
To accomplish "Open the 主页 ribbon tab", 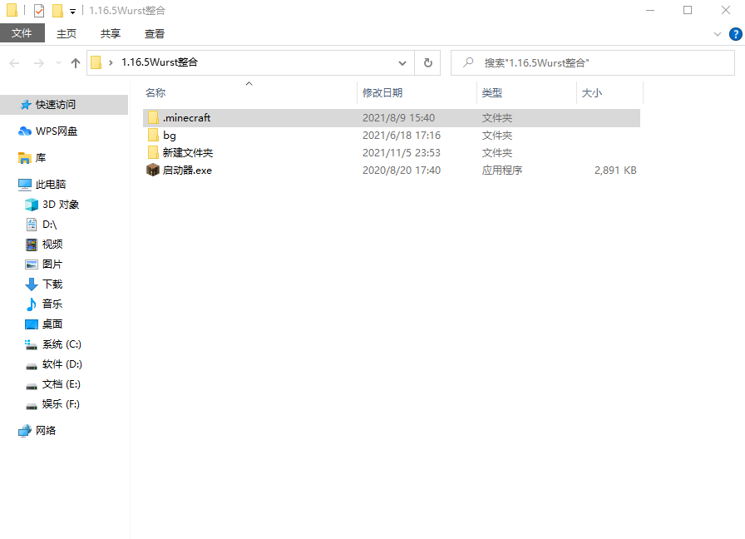I will tap(67, 34).
